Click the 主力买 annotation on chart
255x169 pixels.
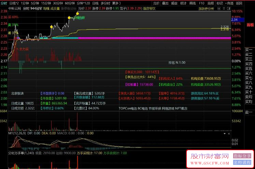coord(24,49)
